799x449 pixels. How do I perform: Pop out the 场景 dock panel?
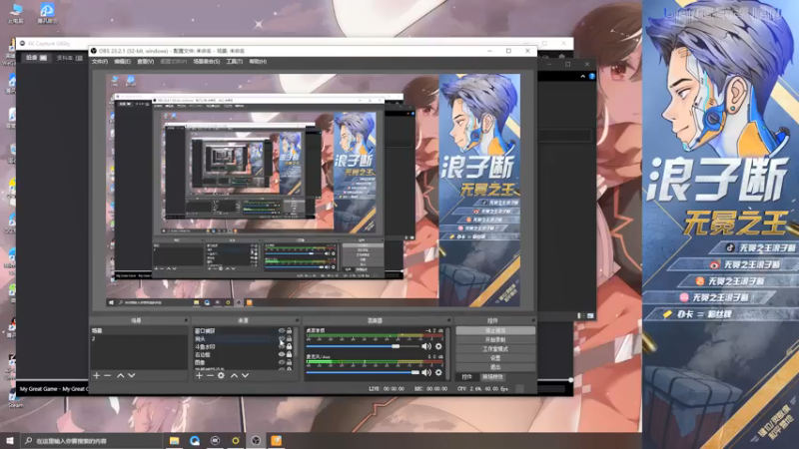186,320
